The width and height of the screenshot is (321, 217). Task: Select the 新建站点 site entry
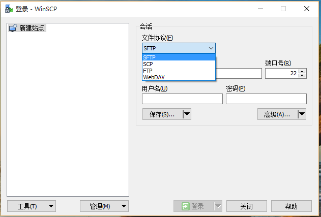point(27,28)
